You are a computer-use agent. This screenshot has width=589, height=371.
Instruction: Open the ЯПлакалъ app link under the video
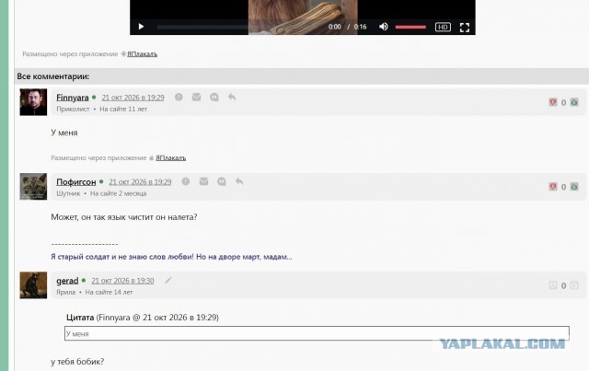click(x=142, y=54)
